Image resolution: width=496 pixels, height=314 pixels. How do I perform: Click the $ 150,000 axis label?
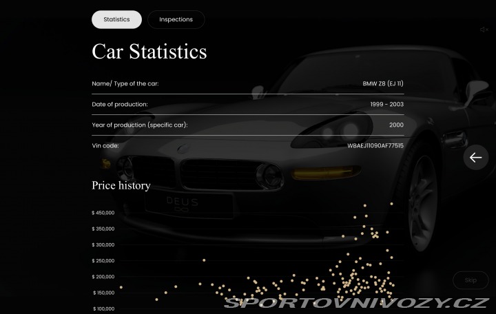(103, 293)
